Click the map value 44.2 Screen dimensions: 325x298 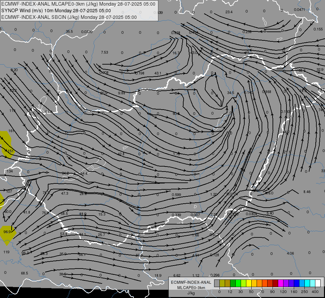[286, 132]
